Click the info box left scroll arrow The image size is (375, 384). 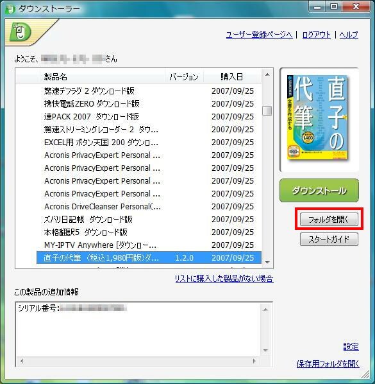pos(22,361)
